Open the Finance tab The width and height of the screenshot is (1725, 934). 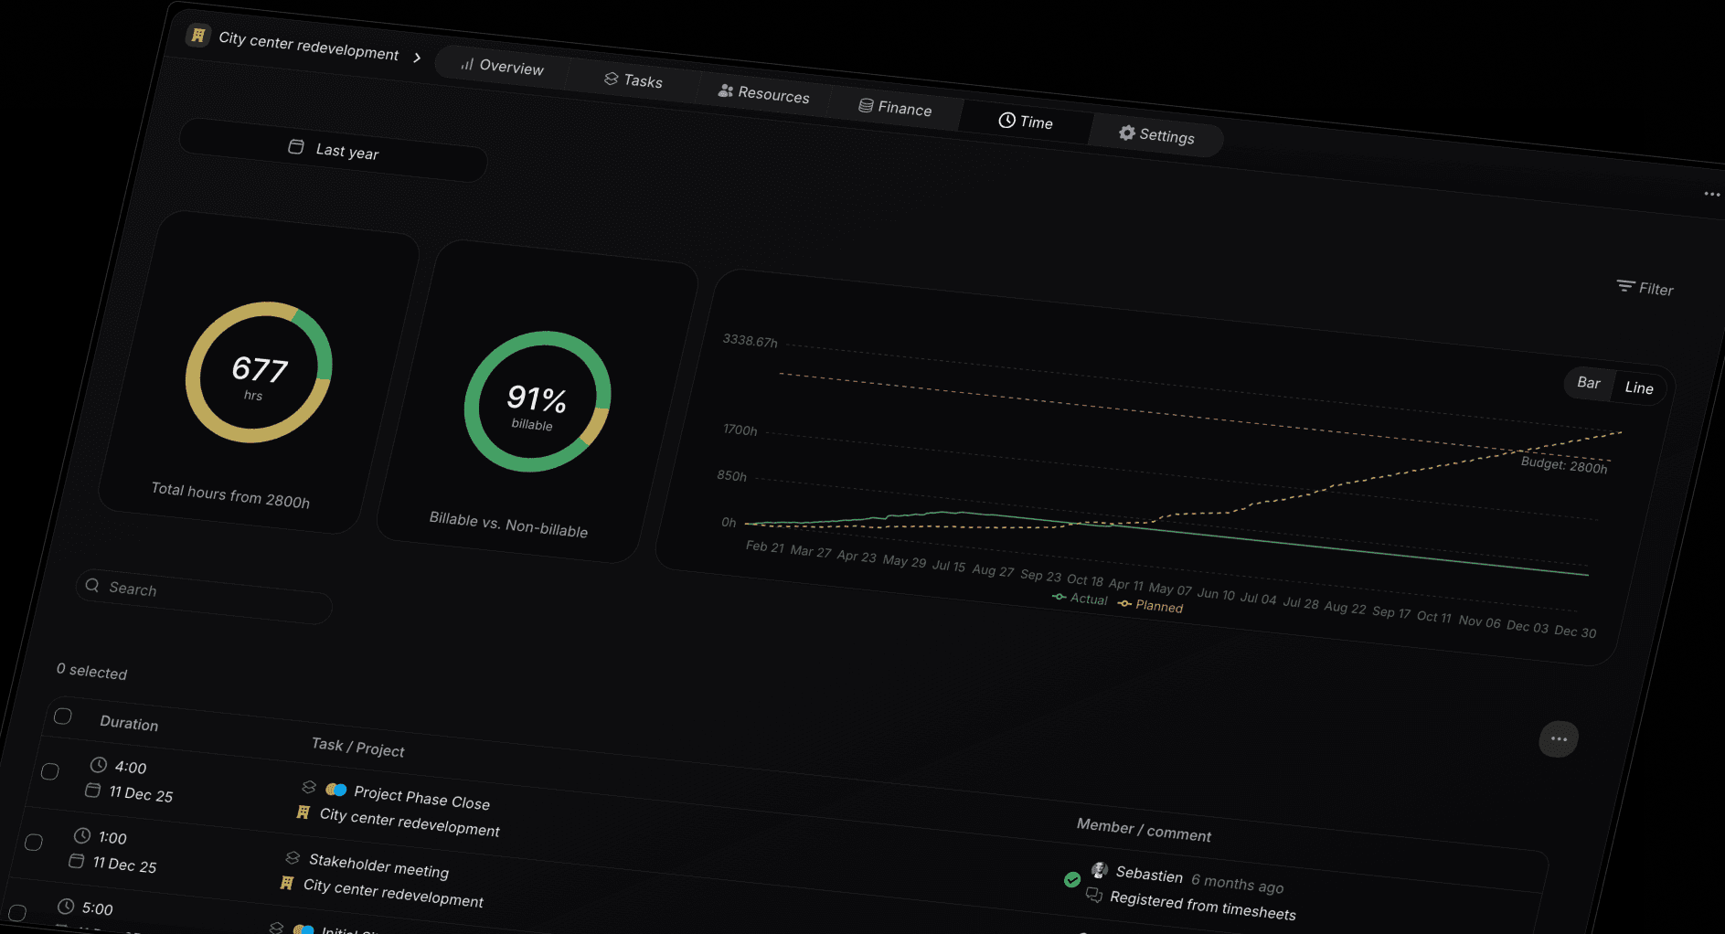(x=895, y=108)
